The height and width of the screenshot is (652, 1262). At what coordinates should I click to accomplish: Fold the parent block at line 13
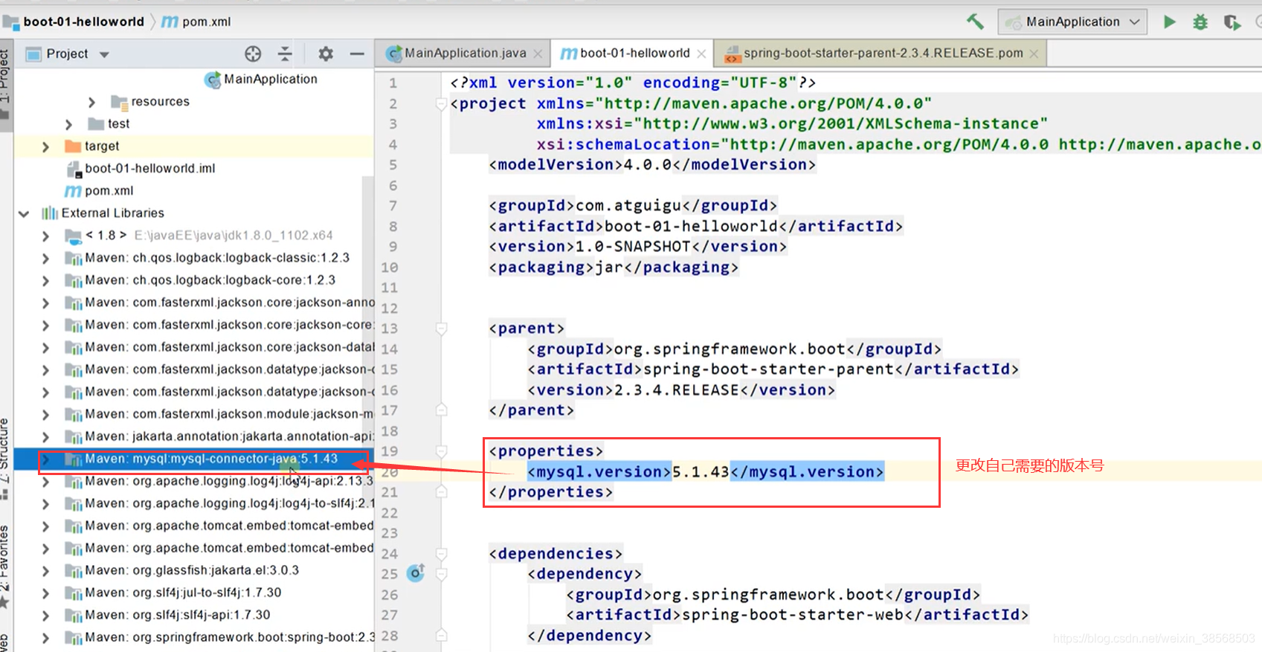(x=441, y=328)
